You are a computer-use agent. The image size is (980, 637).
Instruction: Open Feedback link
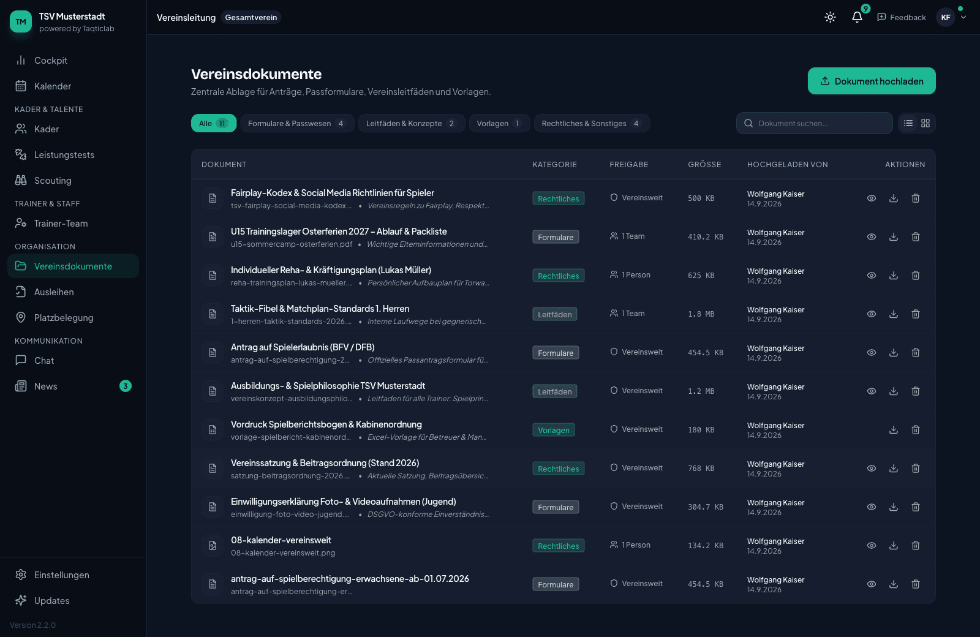coord(902,17)
